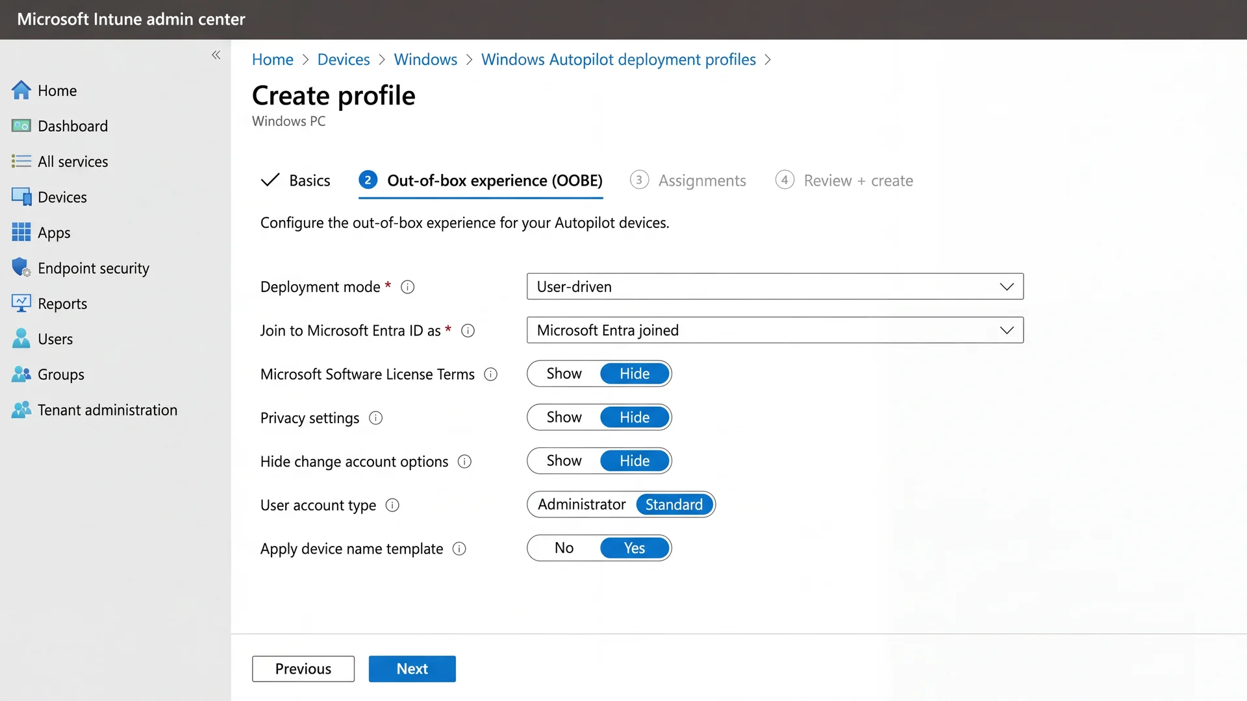Follow Windows Autopilot deployment profiles breadcrumb
This screenshot has height=701, width=1247.
pyautogui.click(x=618, y=60)
